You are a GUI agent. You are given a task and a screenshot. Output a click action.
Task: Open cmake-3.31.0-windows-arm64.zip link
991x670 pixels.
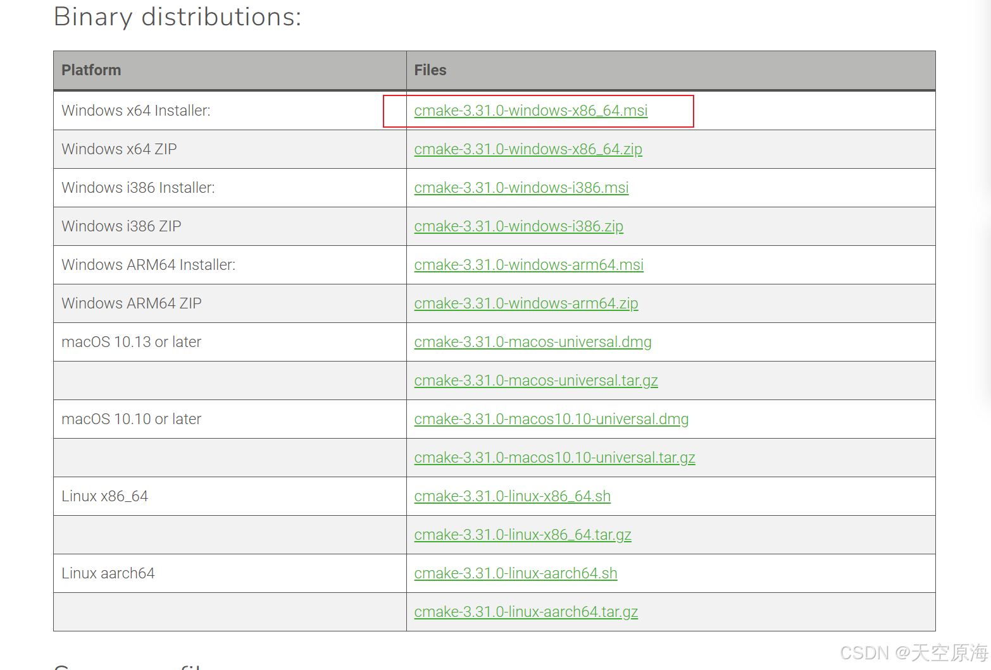pos(526,303)
